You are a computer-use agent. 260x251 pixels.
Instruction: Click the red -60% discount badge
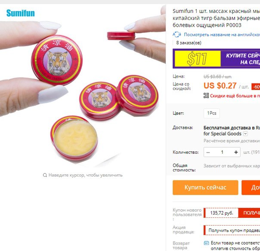[x=256, y=87]
